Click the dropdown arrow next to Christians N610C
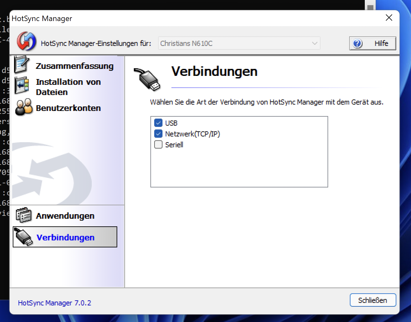The height and width of the screenshot is (322, 411). coord(314,43)
